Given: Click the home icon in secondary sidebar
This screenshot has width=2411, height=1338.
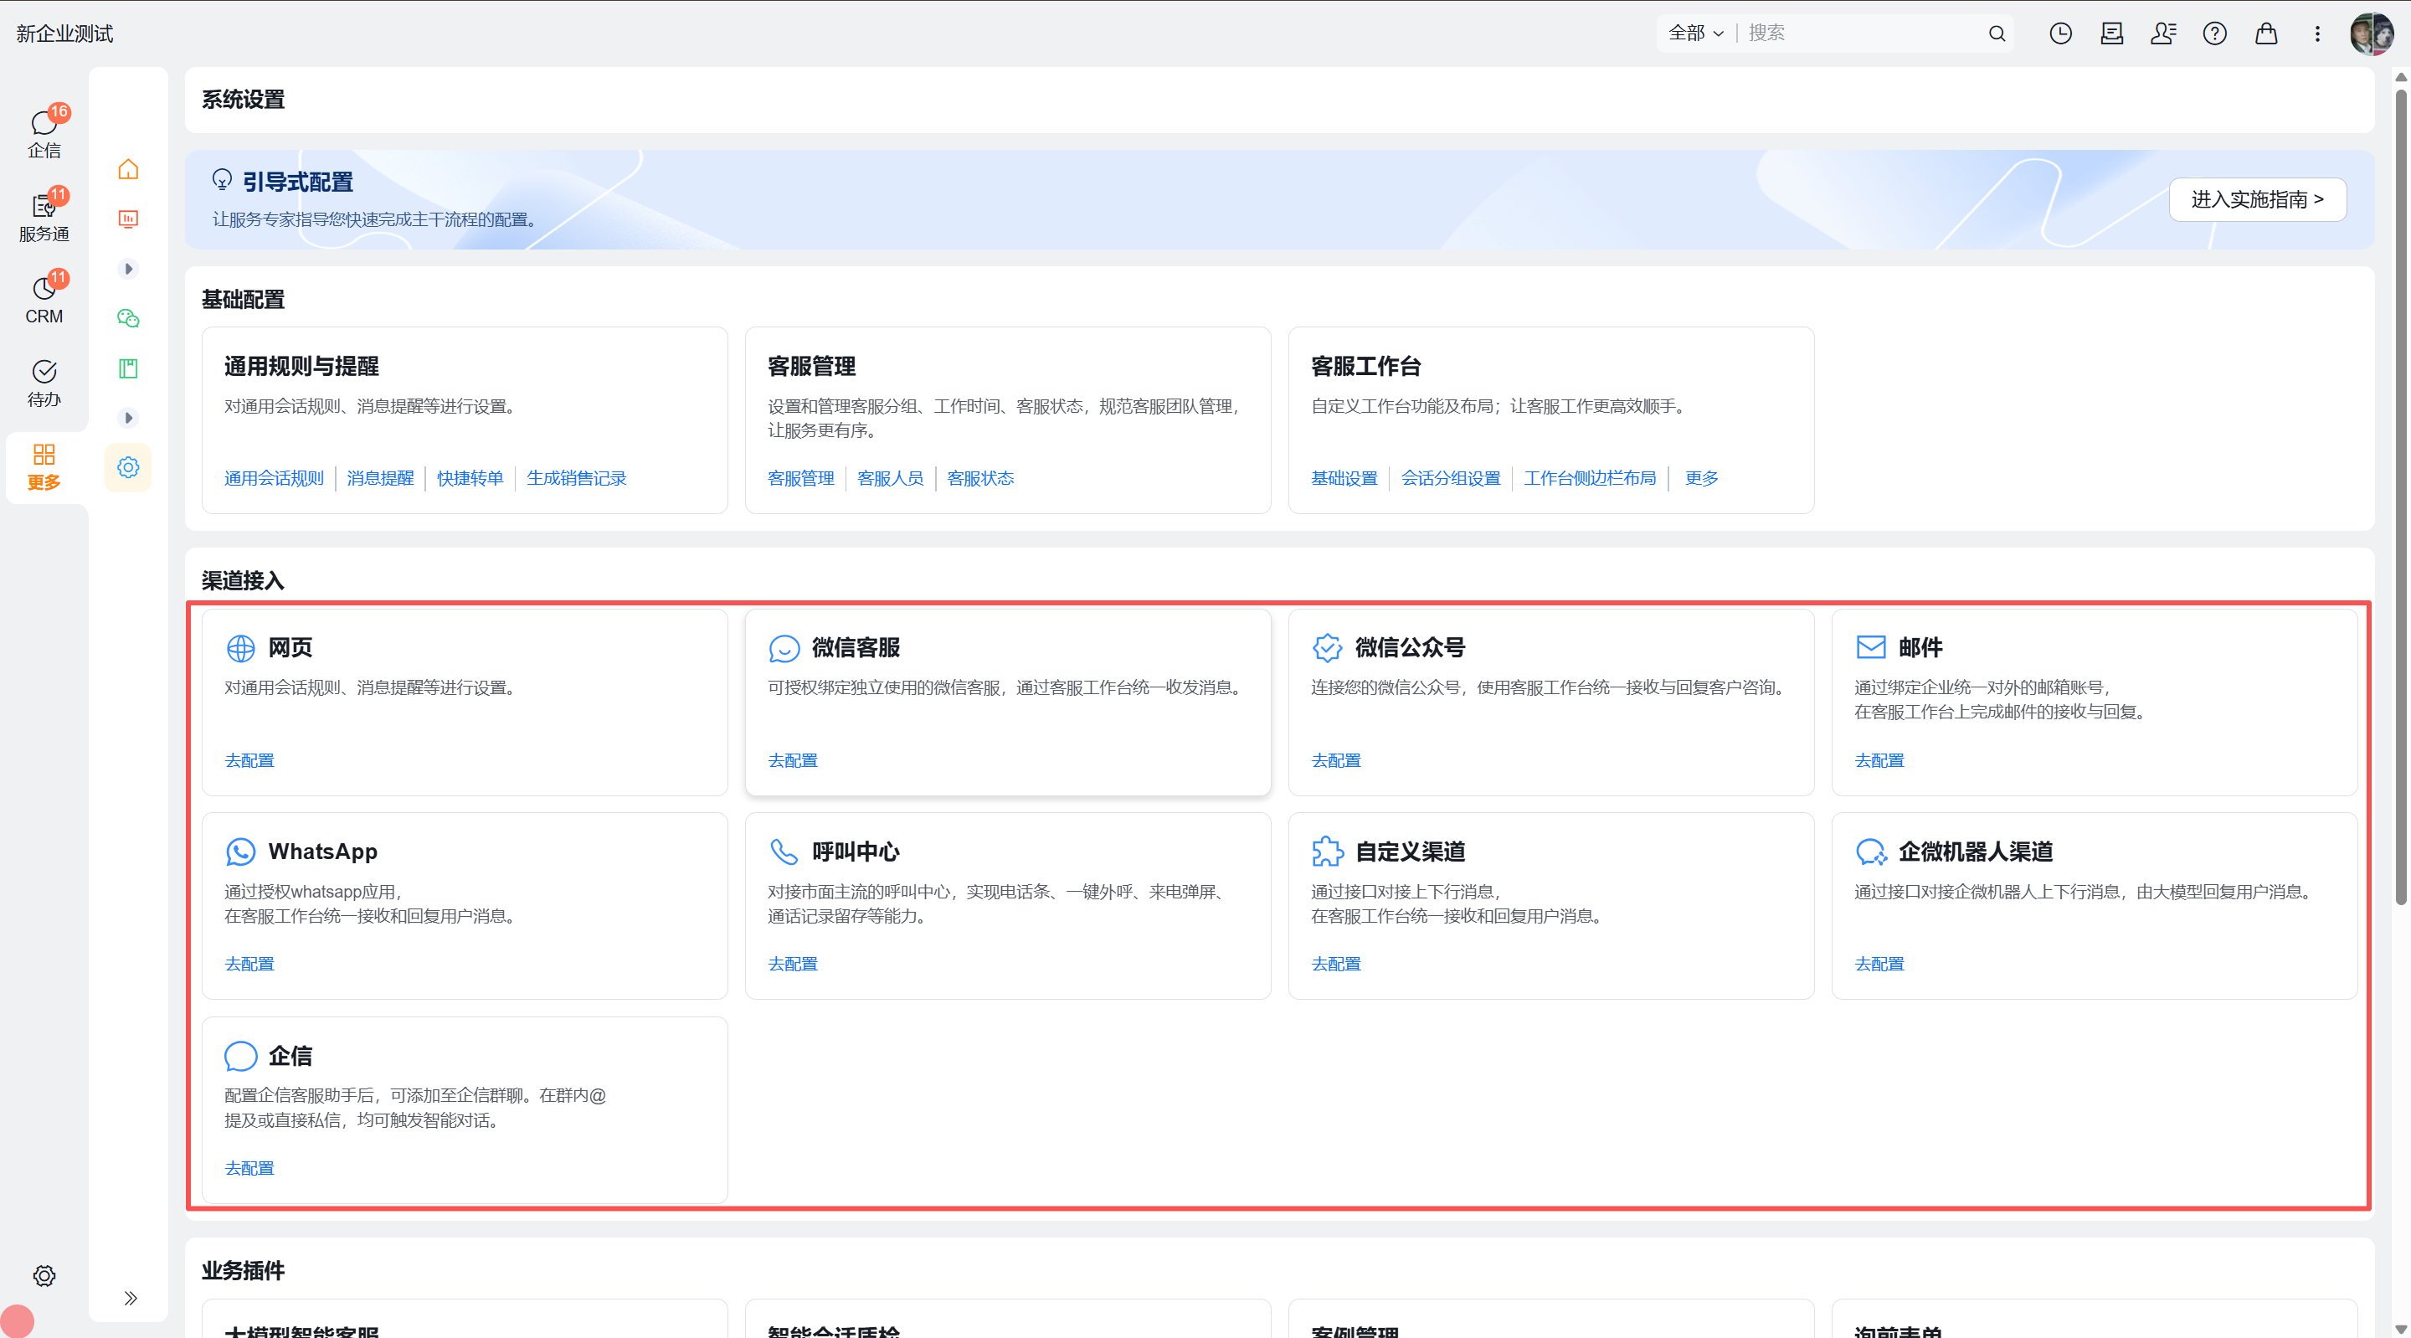Looking at the screenshot, I should 128,169.
